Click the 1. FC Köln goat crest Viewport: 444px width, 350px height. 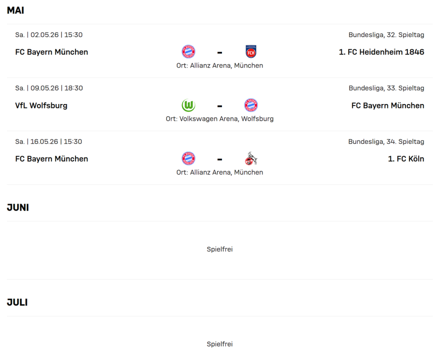click(x=251, y=159)
